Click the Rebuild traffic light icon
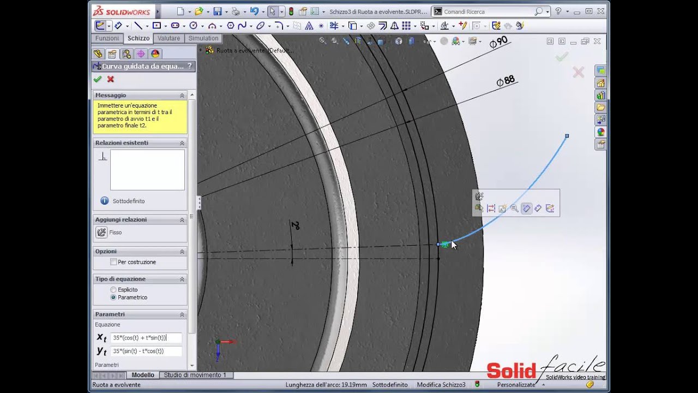Image resolution: width=698 pixels, height=393 pixels. point(291,11)
